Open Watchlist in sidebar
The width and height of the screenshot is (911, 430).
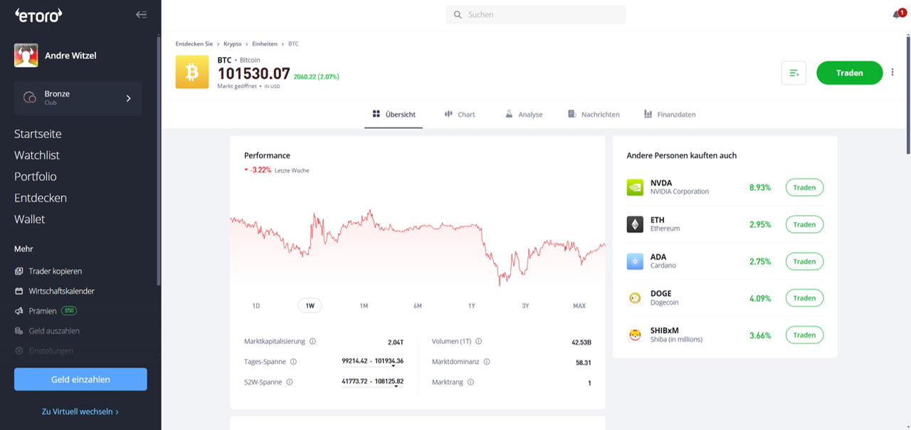pos(37,155)
